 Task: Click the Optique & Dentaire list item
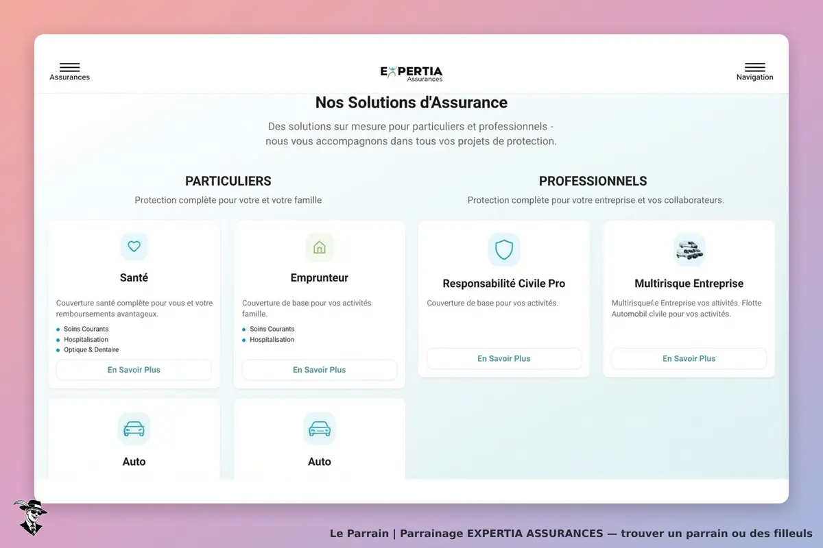pyautogui.click(x=91, y=350)
